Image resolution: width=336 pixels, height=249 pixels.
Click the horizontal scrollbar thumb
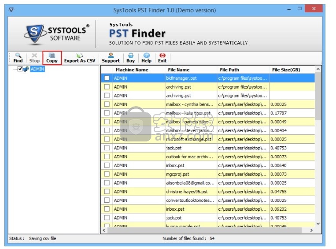(x=204, y=230)
